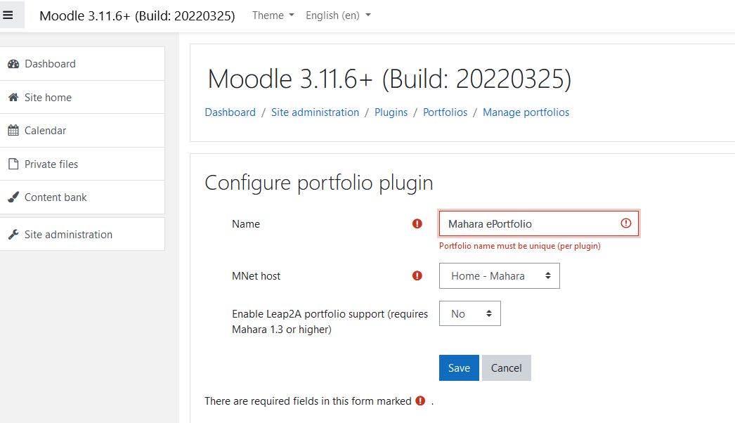Go to Site home in sidebar
735x423 pixels.
(x=82, y=97)
